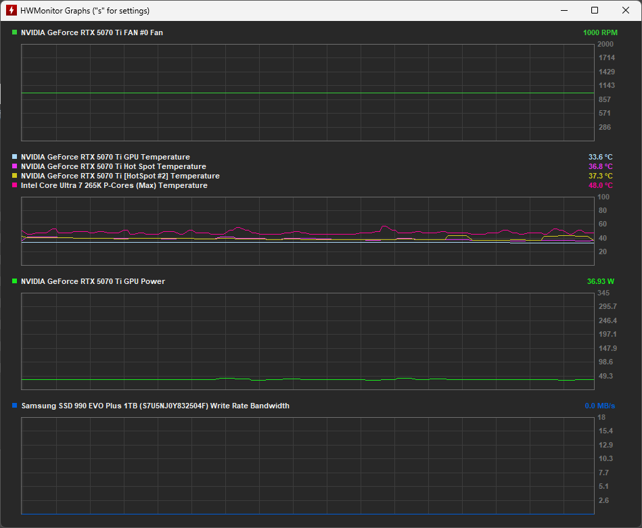Close the HWMonitor Graphs window

point(626,10)
